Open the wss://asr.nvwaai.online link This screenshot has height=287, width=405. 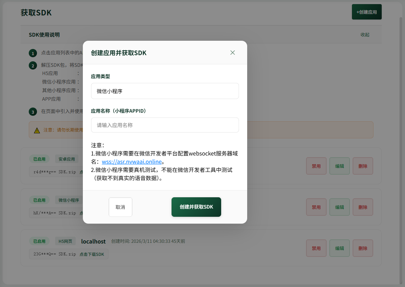(132, 161)
